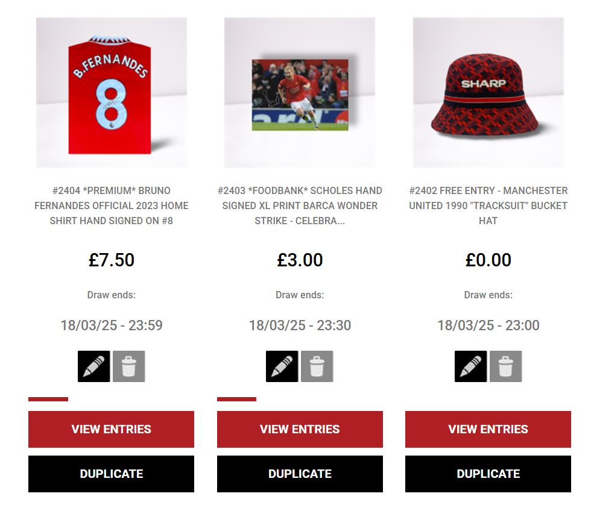Open the SHARP bucket hat image
Screen dimensions: 591x508
pyautogui.click(x=488, y=93)
